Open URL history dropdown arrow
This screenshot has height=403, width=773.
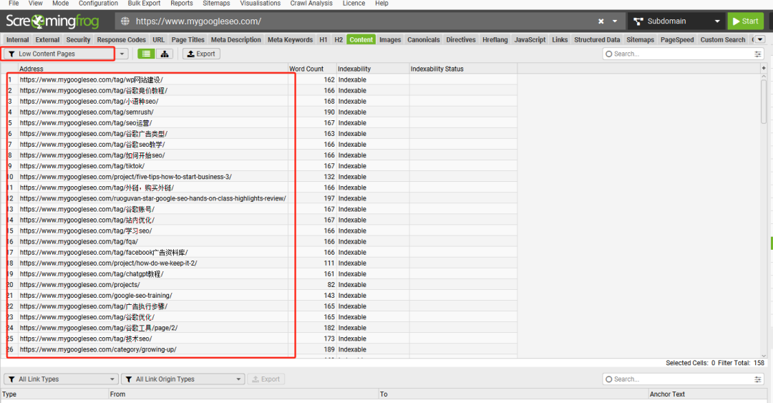615,21
